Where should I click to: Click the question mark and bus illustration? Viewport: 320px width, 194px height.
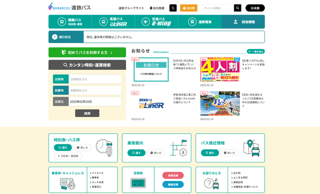(212, 184)
